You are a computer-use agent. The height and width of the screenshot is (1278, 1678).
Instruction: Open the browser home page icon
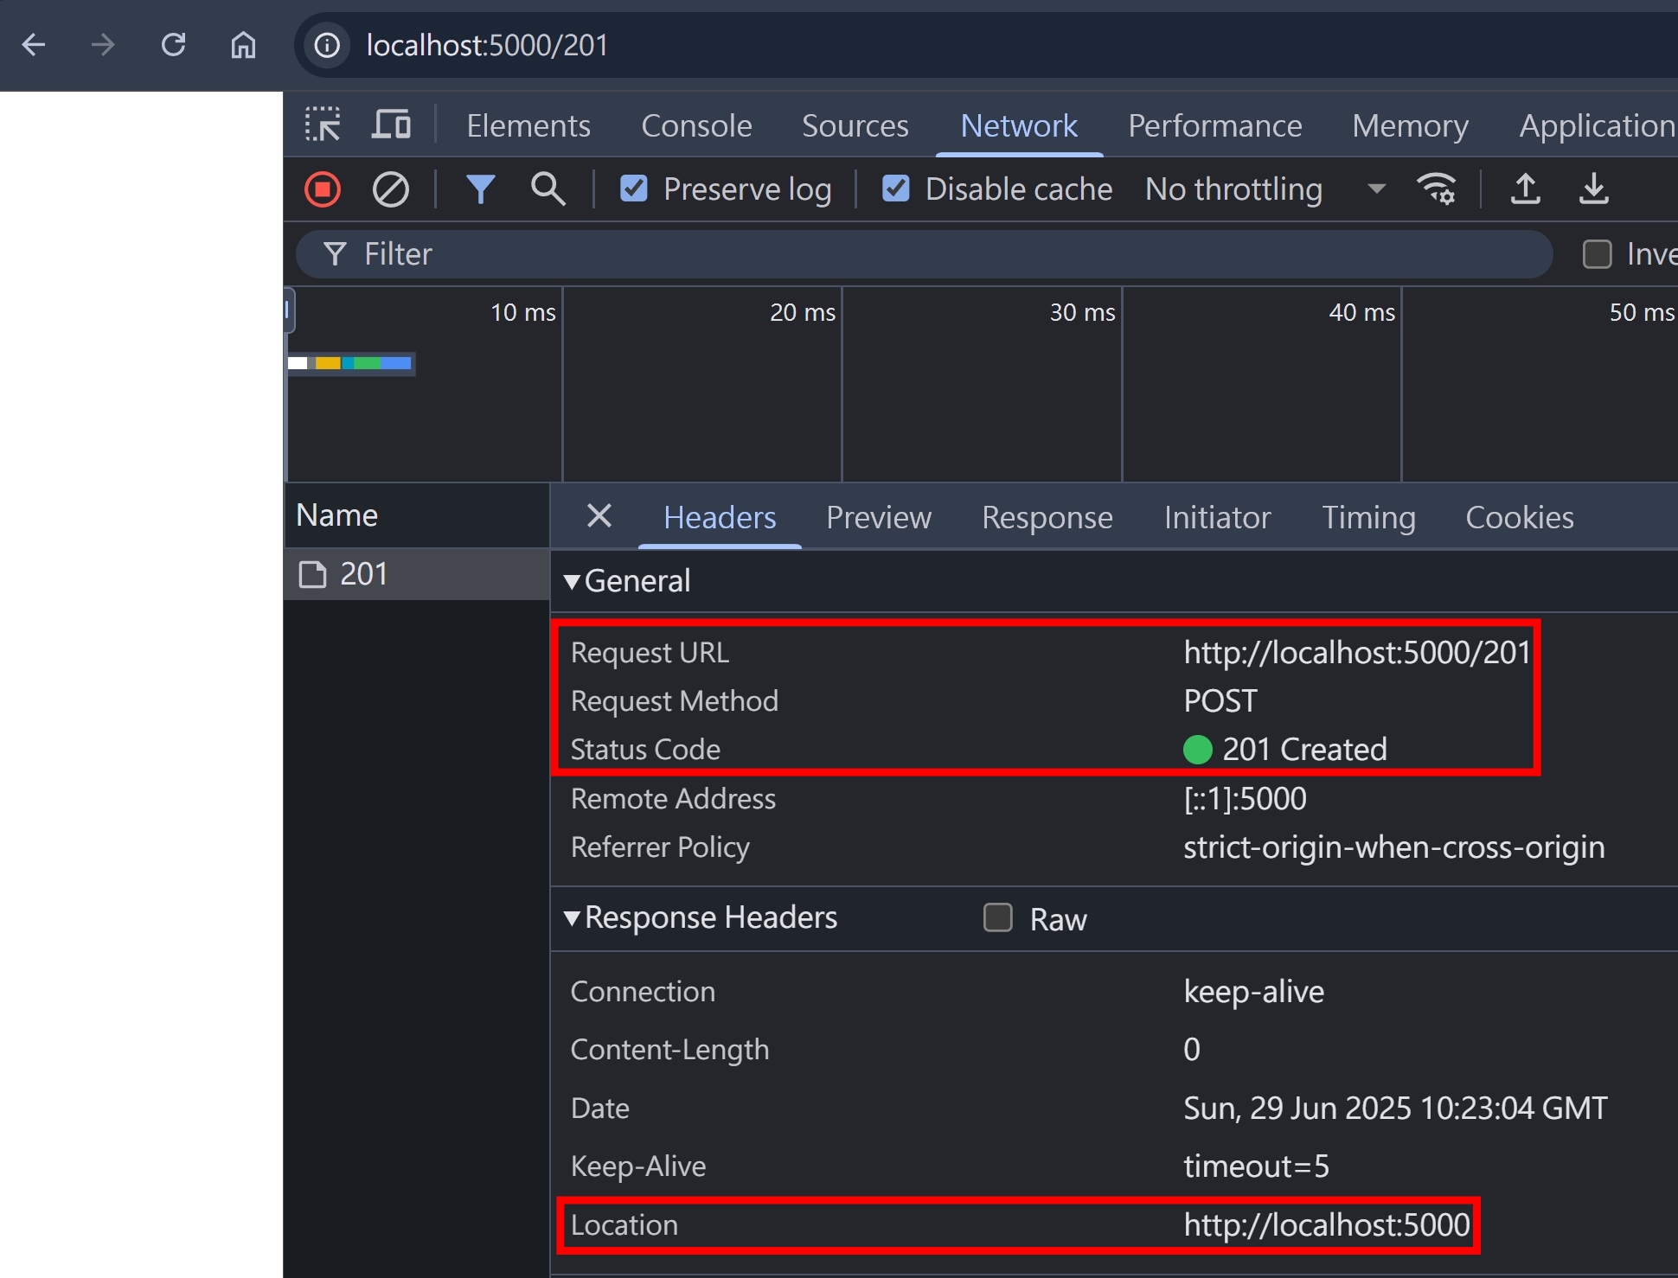tap(243, 45)
